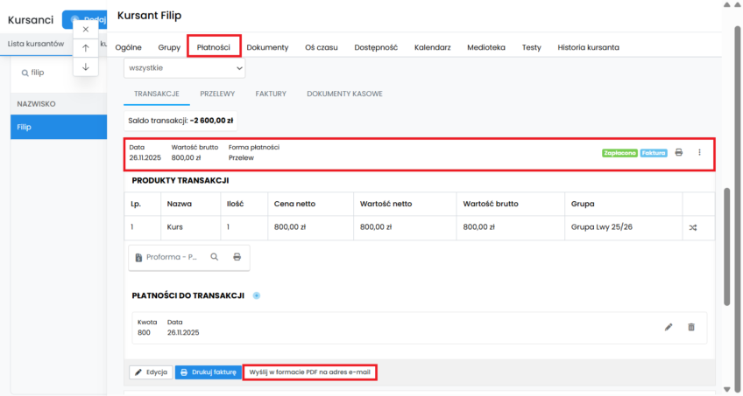Add a payment with the blue plus icon
This screenshot has height=396, width=743.
coord(257,296)
